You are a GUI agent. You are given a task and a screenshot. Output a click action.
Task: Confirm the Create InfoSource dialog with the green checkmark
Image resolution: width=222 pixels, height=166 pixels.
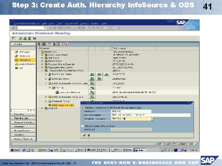click(x=84, y=135)
